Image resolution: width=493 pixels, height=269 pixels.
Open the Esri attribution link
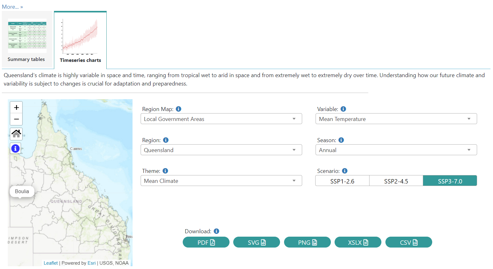coord(92,263)
